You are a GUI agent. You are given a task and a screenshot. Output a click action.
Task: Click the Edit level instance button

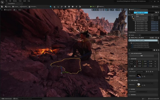141,56
